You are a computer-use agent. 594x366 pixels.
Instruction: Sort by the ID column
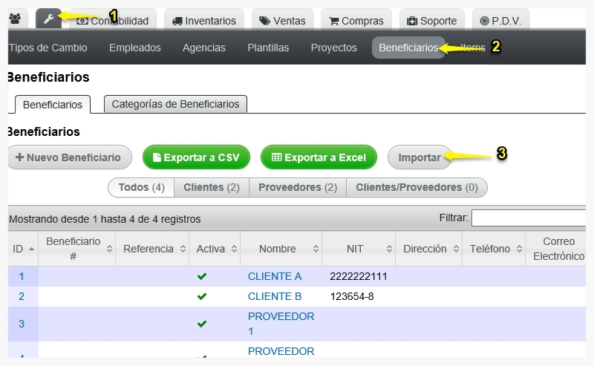pyautogui.click(x=23, y=249)
